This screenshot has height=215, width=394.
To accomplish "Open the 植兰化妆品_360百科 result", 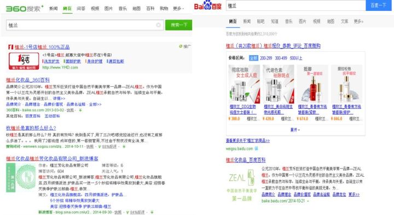I will [28, 80].
